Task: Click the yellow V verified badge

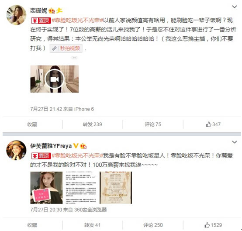Action: tap(76, 146)
